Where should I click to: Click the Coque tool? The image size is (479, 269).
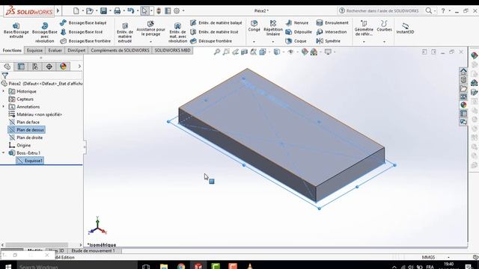pyautogui.click(x=296, y=41)
